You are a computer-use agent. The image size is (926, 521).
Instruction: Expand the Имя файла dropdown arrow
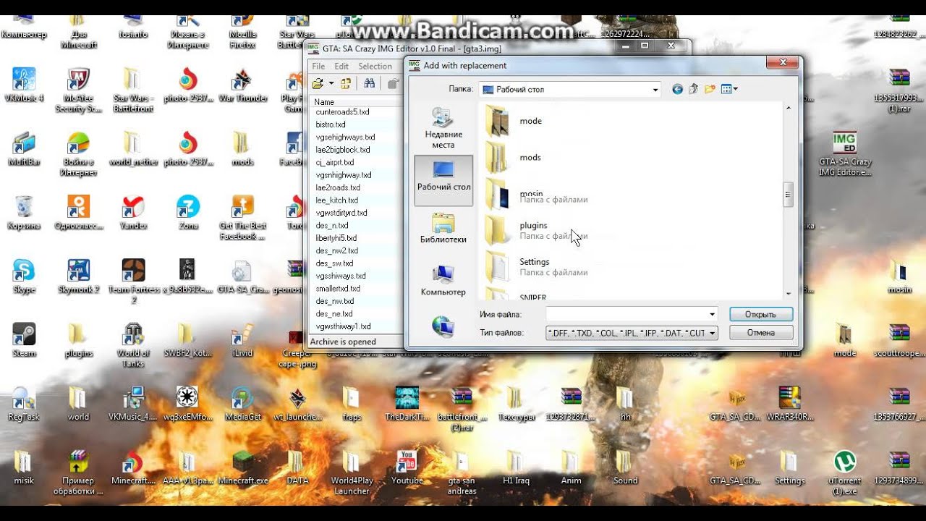coord(713,314)
